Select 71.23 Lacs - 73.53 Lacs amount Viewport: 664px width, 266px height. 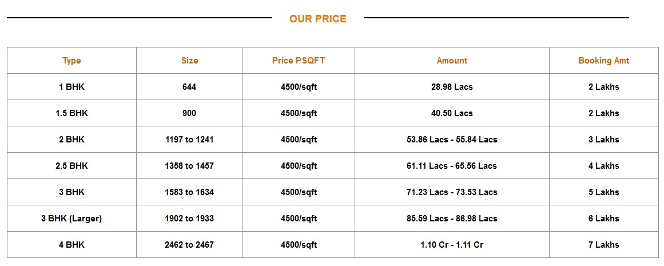(x=452, y=192)
